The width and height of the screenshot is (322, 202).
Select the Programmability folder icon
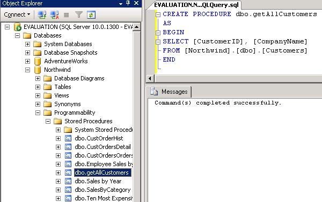click(x=47, y=113)
